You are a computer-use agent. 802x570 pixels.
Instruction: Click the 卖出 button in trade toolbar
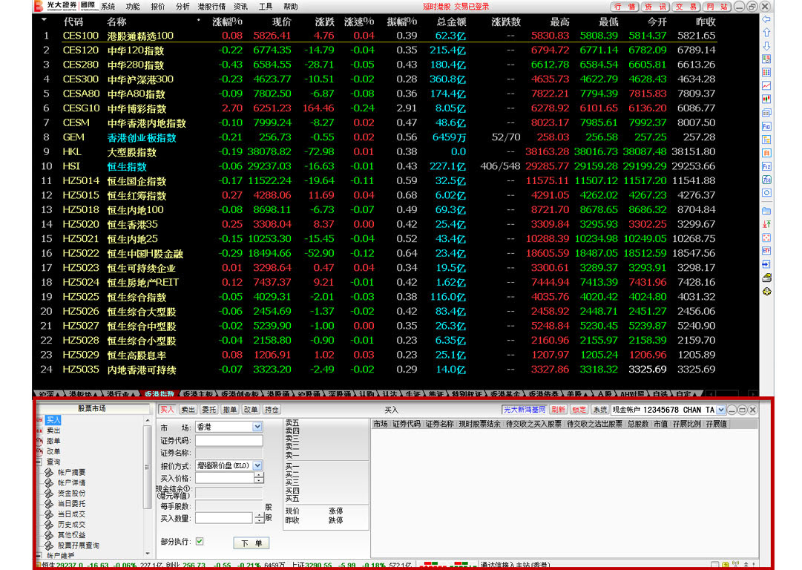pyautogui.click(x=188, y=410)
